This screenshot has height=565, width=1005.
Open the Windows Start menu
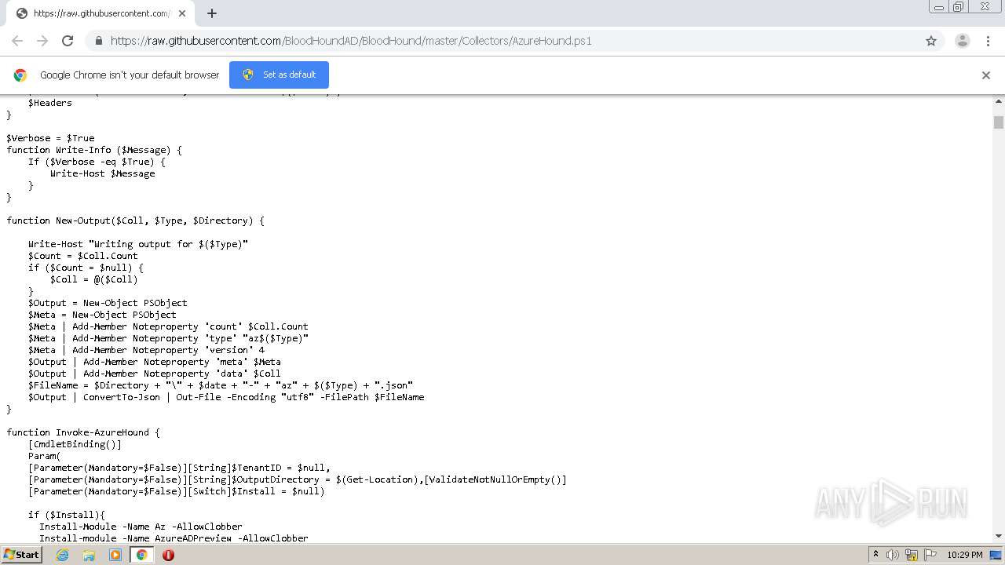click(x=21, y=554)
